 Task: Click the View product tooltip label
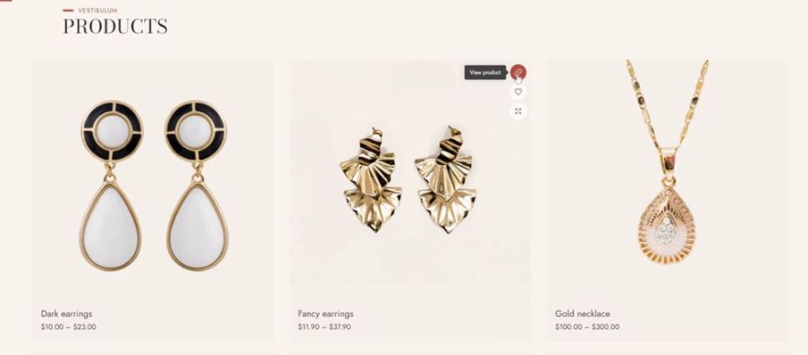click(485, 73)
